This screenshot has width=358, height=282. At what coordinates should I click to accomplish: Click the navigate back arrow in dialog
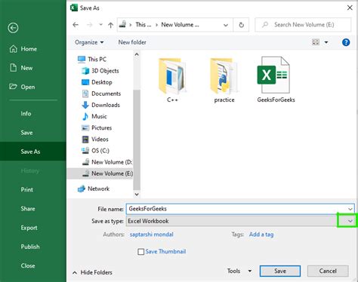tap(76, 25)
